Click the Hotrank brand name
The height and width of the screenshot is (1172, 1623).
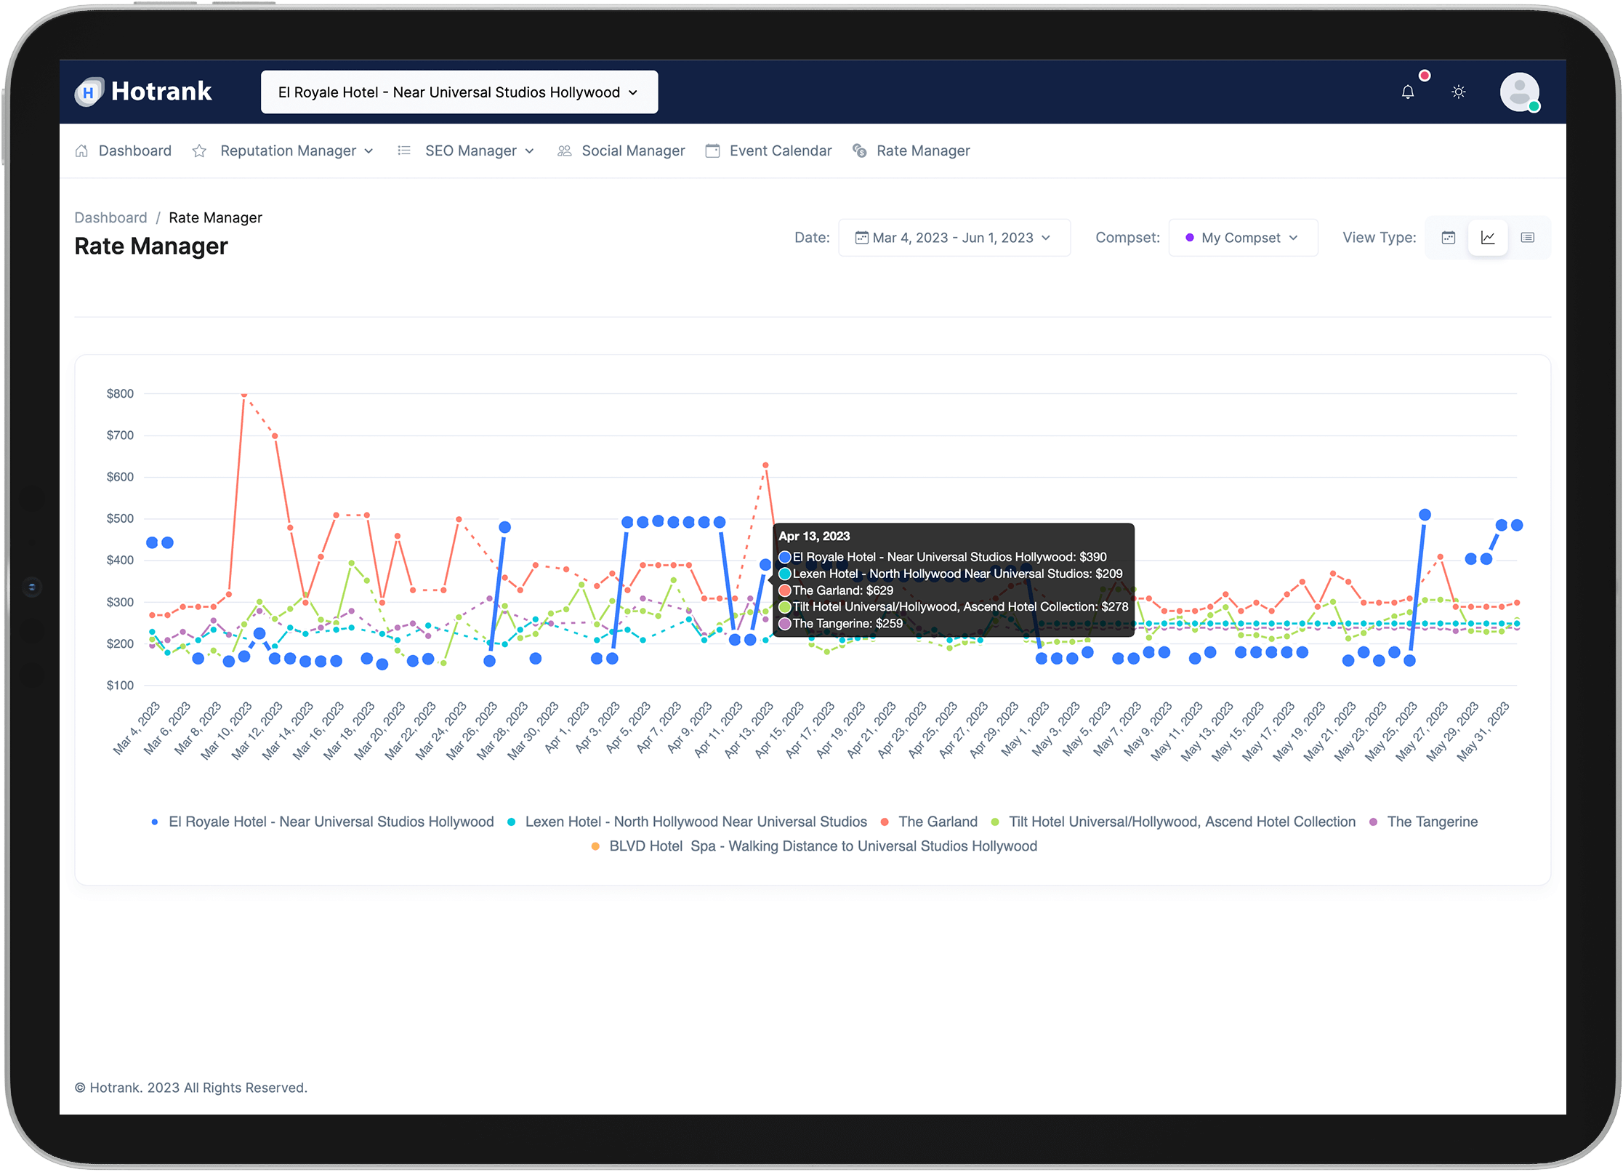(x=161, y=92)
